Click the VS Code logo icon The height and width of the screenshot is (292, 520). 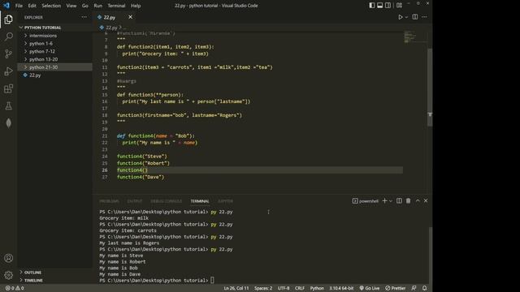(x=6, y=6)
